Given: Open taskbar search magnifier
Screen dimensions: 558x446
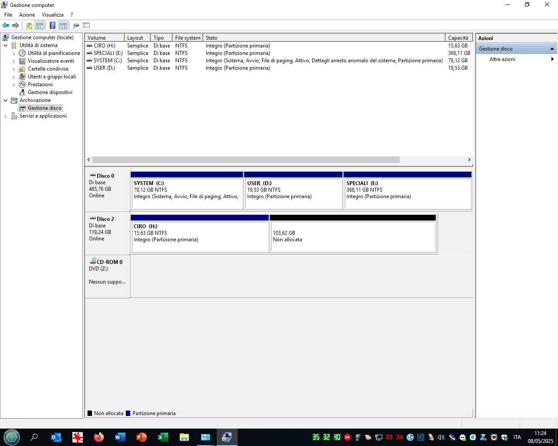Looking at the screenshot, I should 34,437.
